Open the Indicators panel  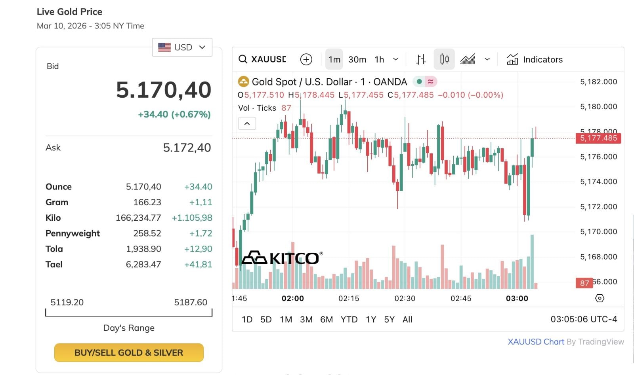click(535, 59)
